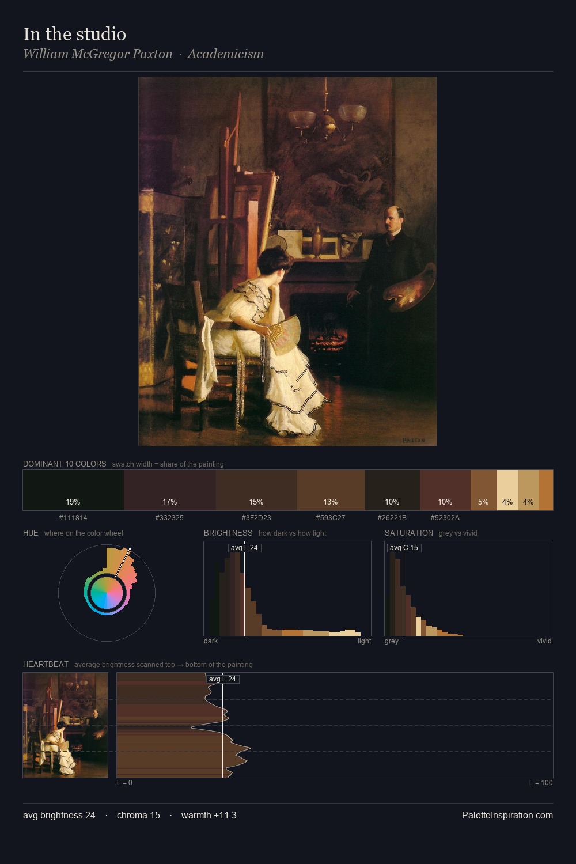Screen dimensions: 576x864
Task: Click the "L = 100" axis label
Action: [541, 783]
